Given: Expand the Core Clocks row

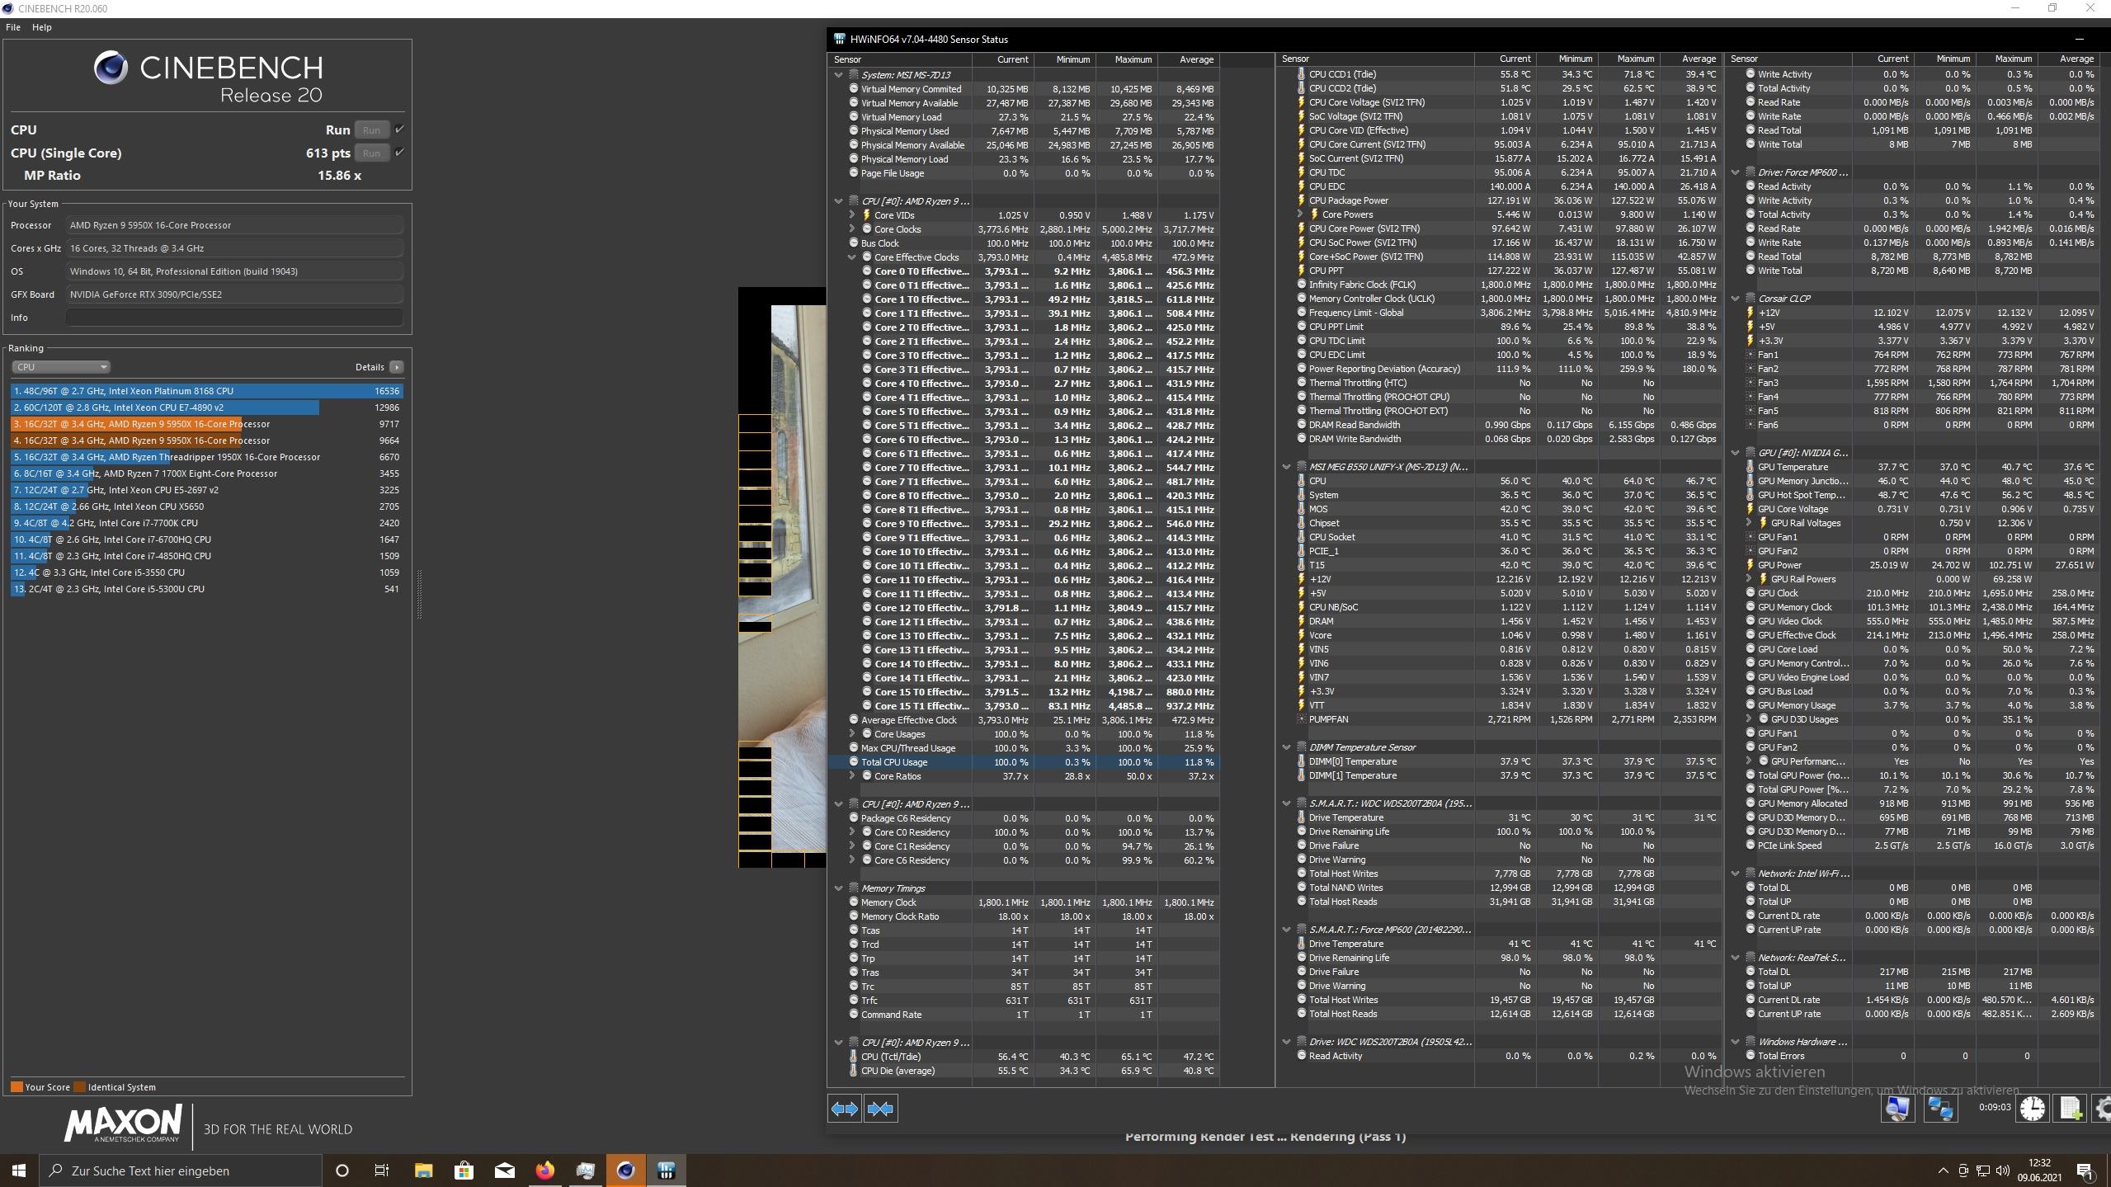Looking at the screenshot, I should [x=852, y=229].
